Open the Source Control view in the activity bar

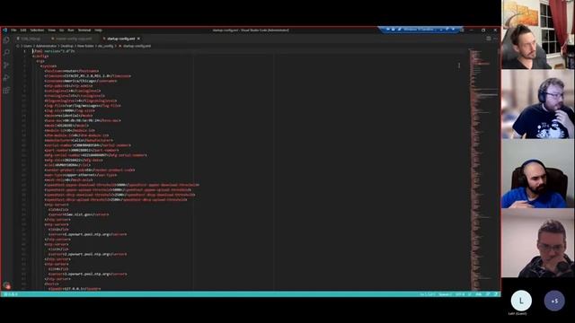pyautogui.click(x=6, y=65)
